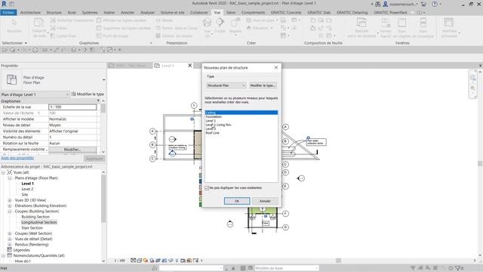Click the Interface utilisateur icon

pyautogui.click(x=448, y=23)
